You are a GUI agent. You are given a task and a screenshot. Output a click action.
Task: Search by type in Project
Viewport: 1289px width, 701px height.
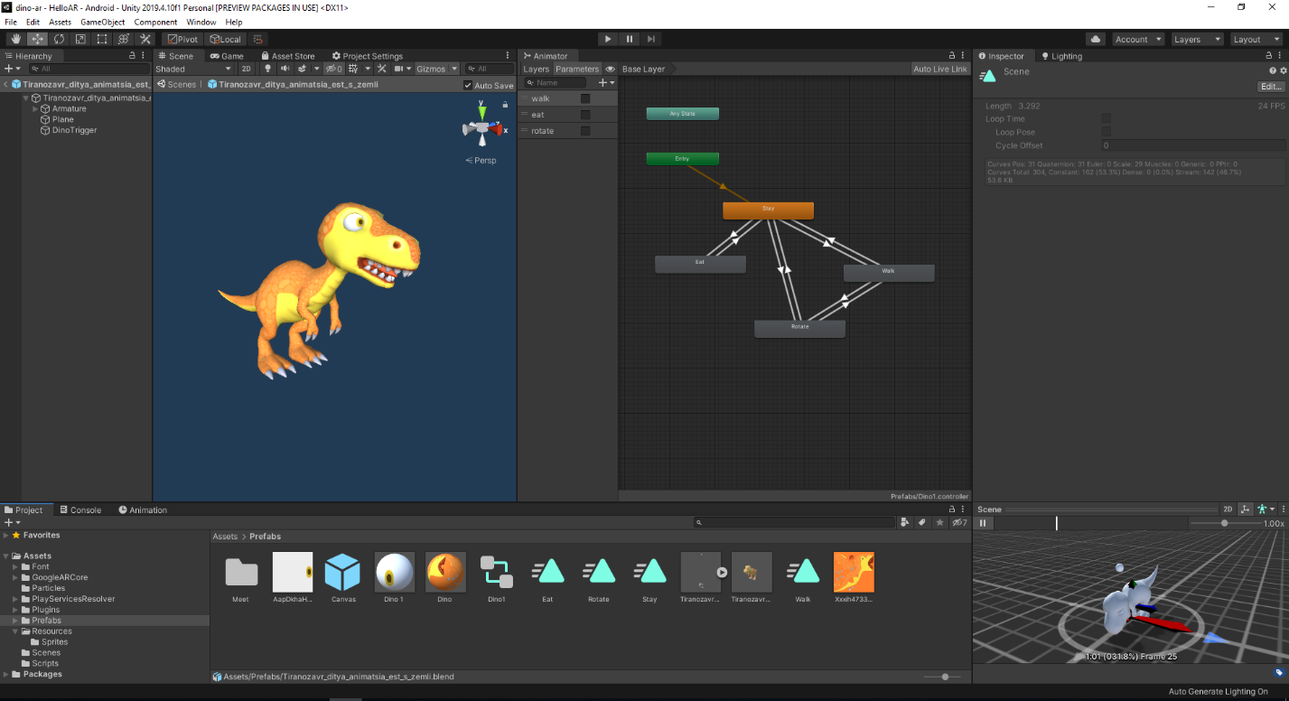(905, 522)
